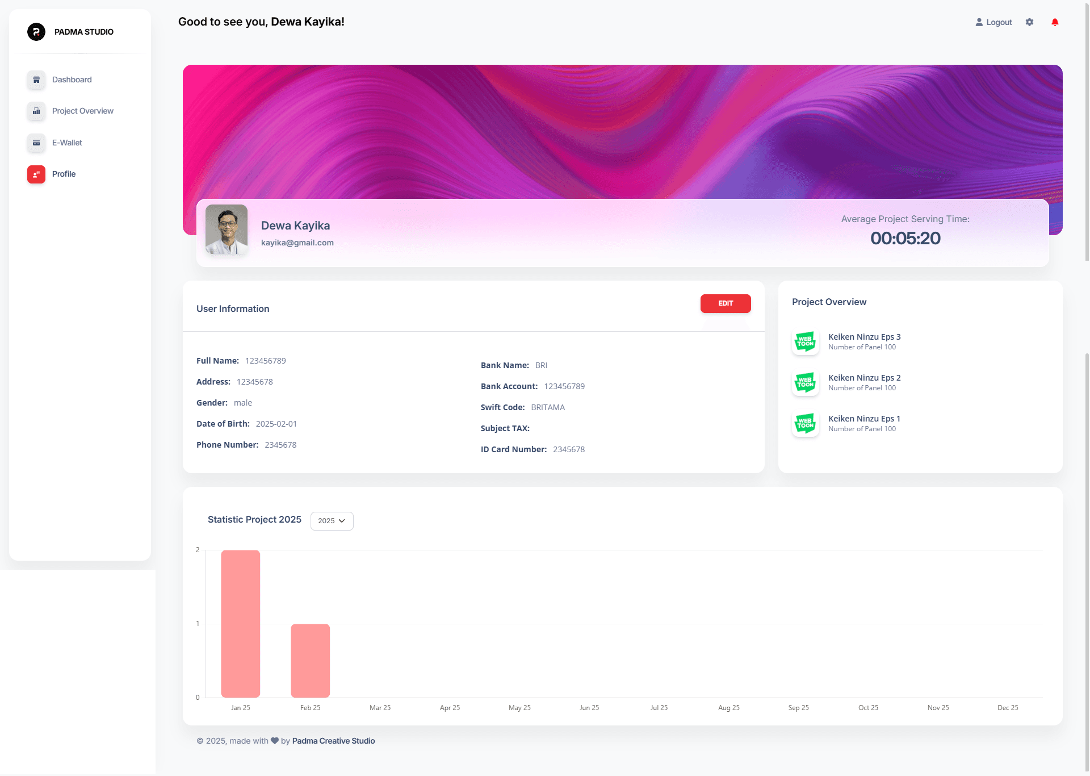Click the Keiken Ninzu Eps 1 Webtoon icon

click(x=805, y=424)
